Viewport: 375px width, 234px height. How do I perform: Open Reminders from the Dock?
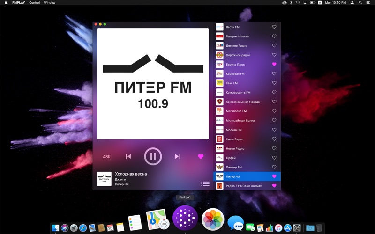click(x=135, y=223)
